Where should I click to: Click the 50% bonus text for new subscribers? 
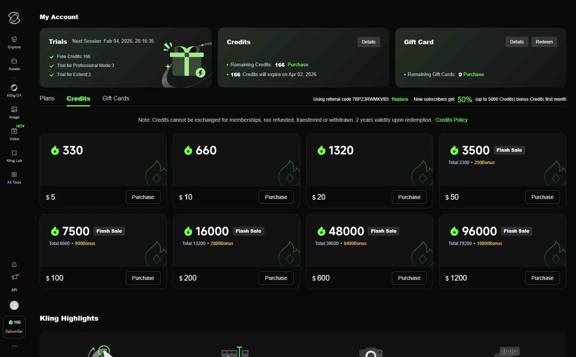pos(464,99)
